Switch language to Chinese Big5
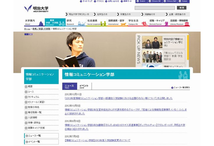 pos(170,1)
